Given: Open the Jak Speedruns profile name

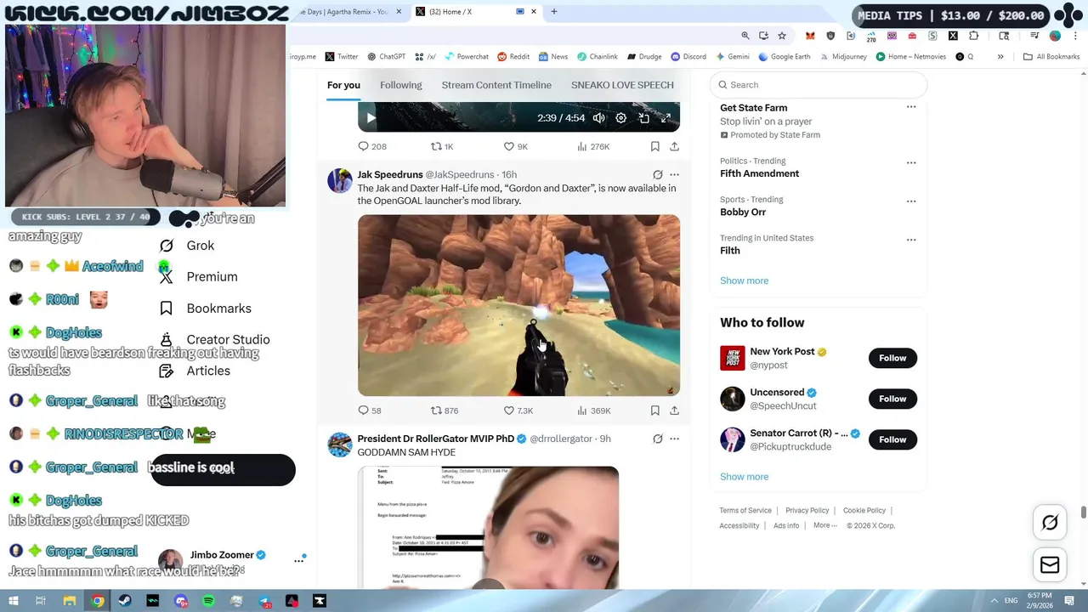Looking at the screenshot, I should coord(390,174).
